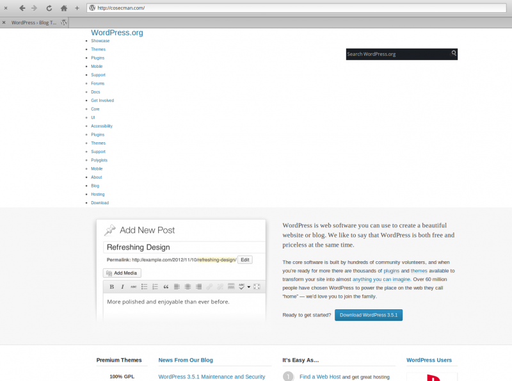Close the WordPress browser tab
Screen dimensions: 512x381
click(x=4, y=22)
